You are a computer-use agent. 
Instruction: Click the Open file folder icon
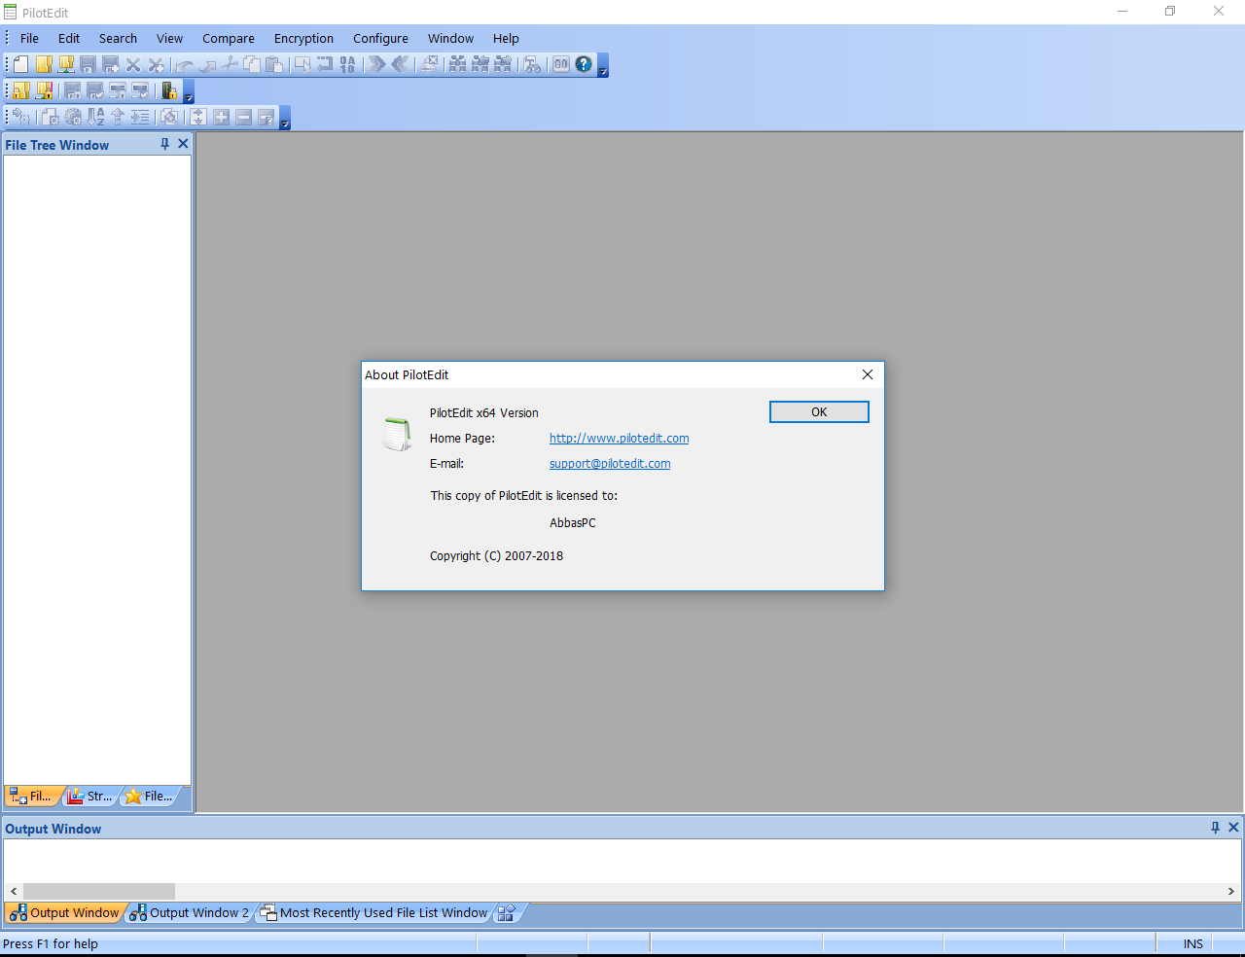click(44, 64)
